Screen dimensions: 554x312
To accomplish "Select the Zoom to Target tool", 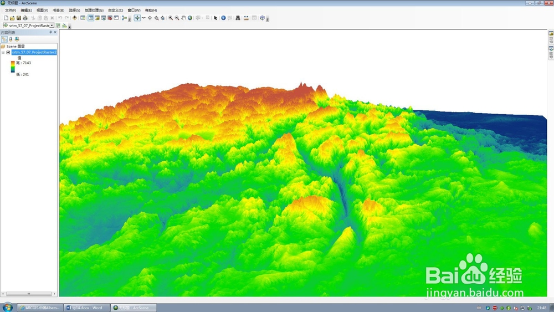I will click(x=156, y=18).
